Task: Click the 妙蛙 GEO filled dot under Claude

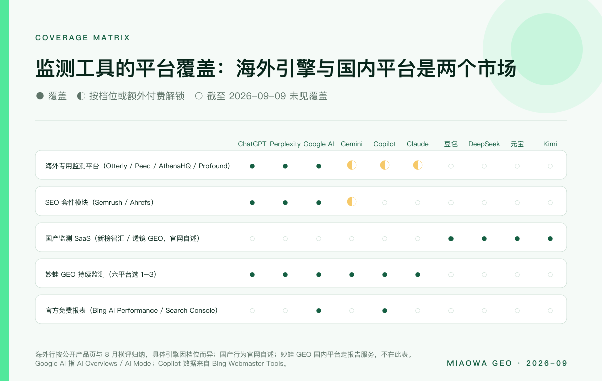Action: click(x=418, y=274)
